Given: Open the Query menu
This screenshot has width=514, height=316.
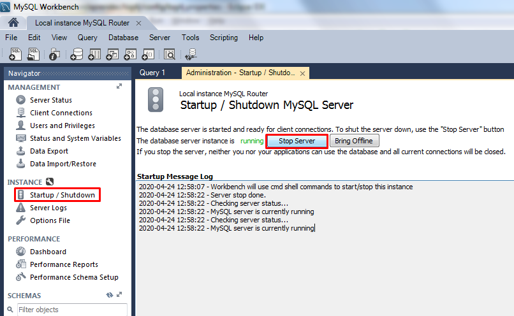Looking at the screenshot, I should [x=87, y=38].
